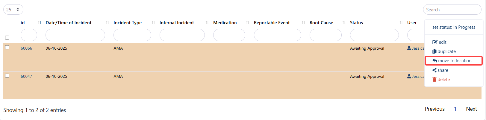The width and height of the screenshot is (486, 120).
Task: Click the move to location arrow icon
Action: point(435,61)
